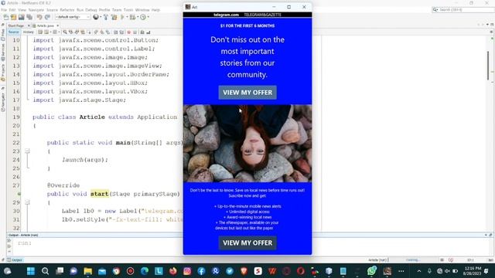Screen dimensions: 495x278
Task: Select the Source editor view
Action: coord(14,32)
